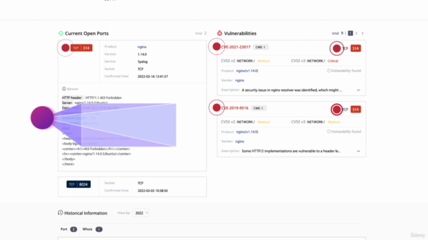
Task: Expand description of CVE-2019-9516
Action: pos(358,151)
